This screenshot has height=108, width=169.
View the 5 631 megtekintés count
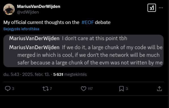[x=70, y=74]
